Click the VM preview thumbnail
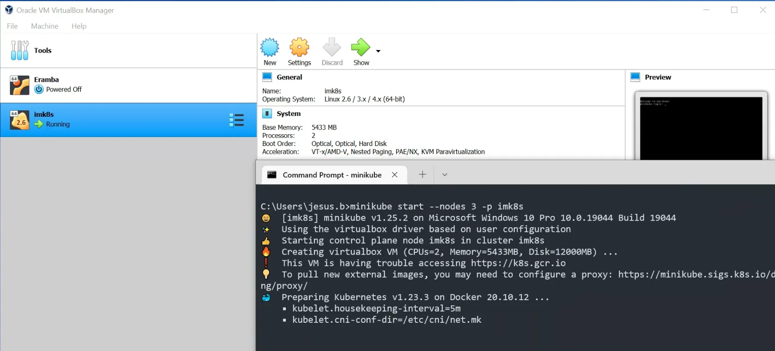Viewport: 775px width, 351px height. [x=701, y=128]
